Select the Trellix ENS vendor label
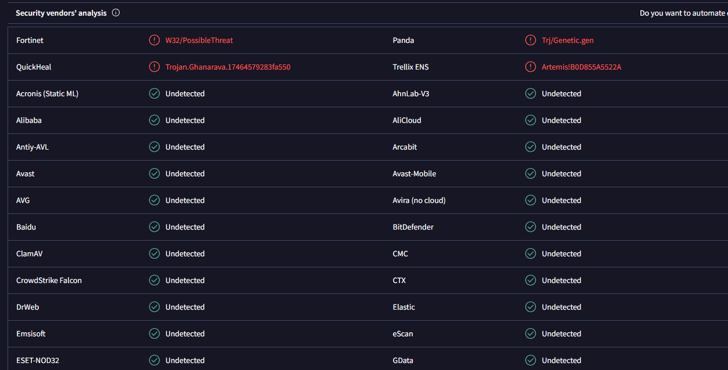Image resolution: width=728 pixels, height=370 pixels. [411, 67]
